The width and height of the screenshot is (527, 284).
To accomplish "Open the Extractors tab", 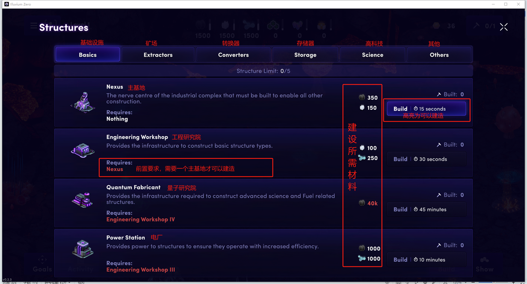I will [x=158, y=55].
